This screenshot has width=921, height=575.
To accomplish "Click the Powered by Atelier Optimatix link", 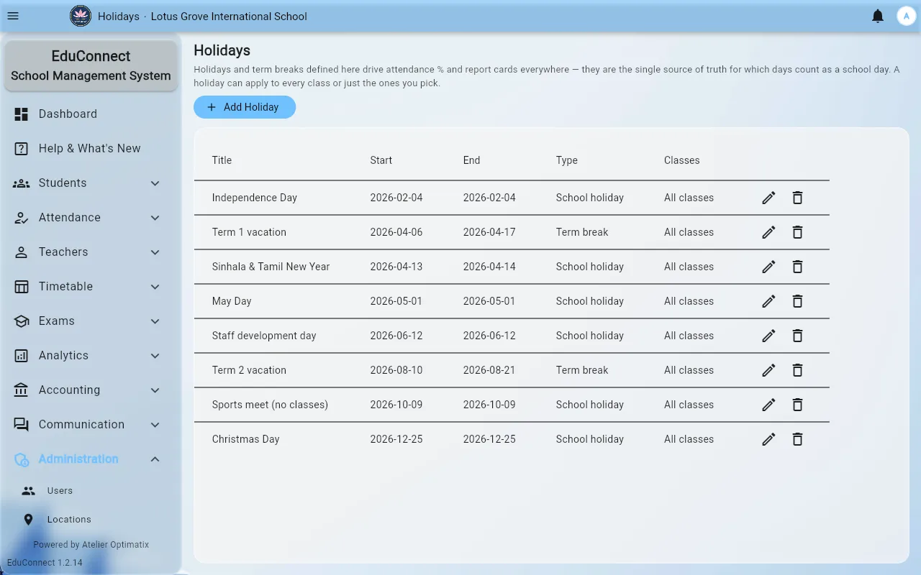I will (91, 545).
